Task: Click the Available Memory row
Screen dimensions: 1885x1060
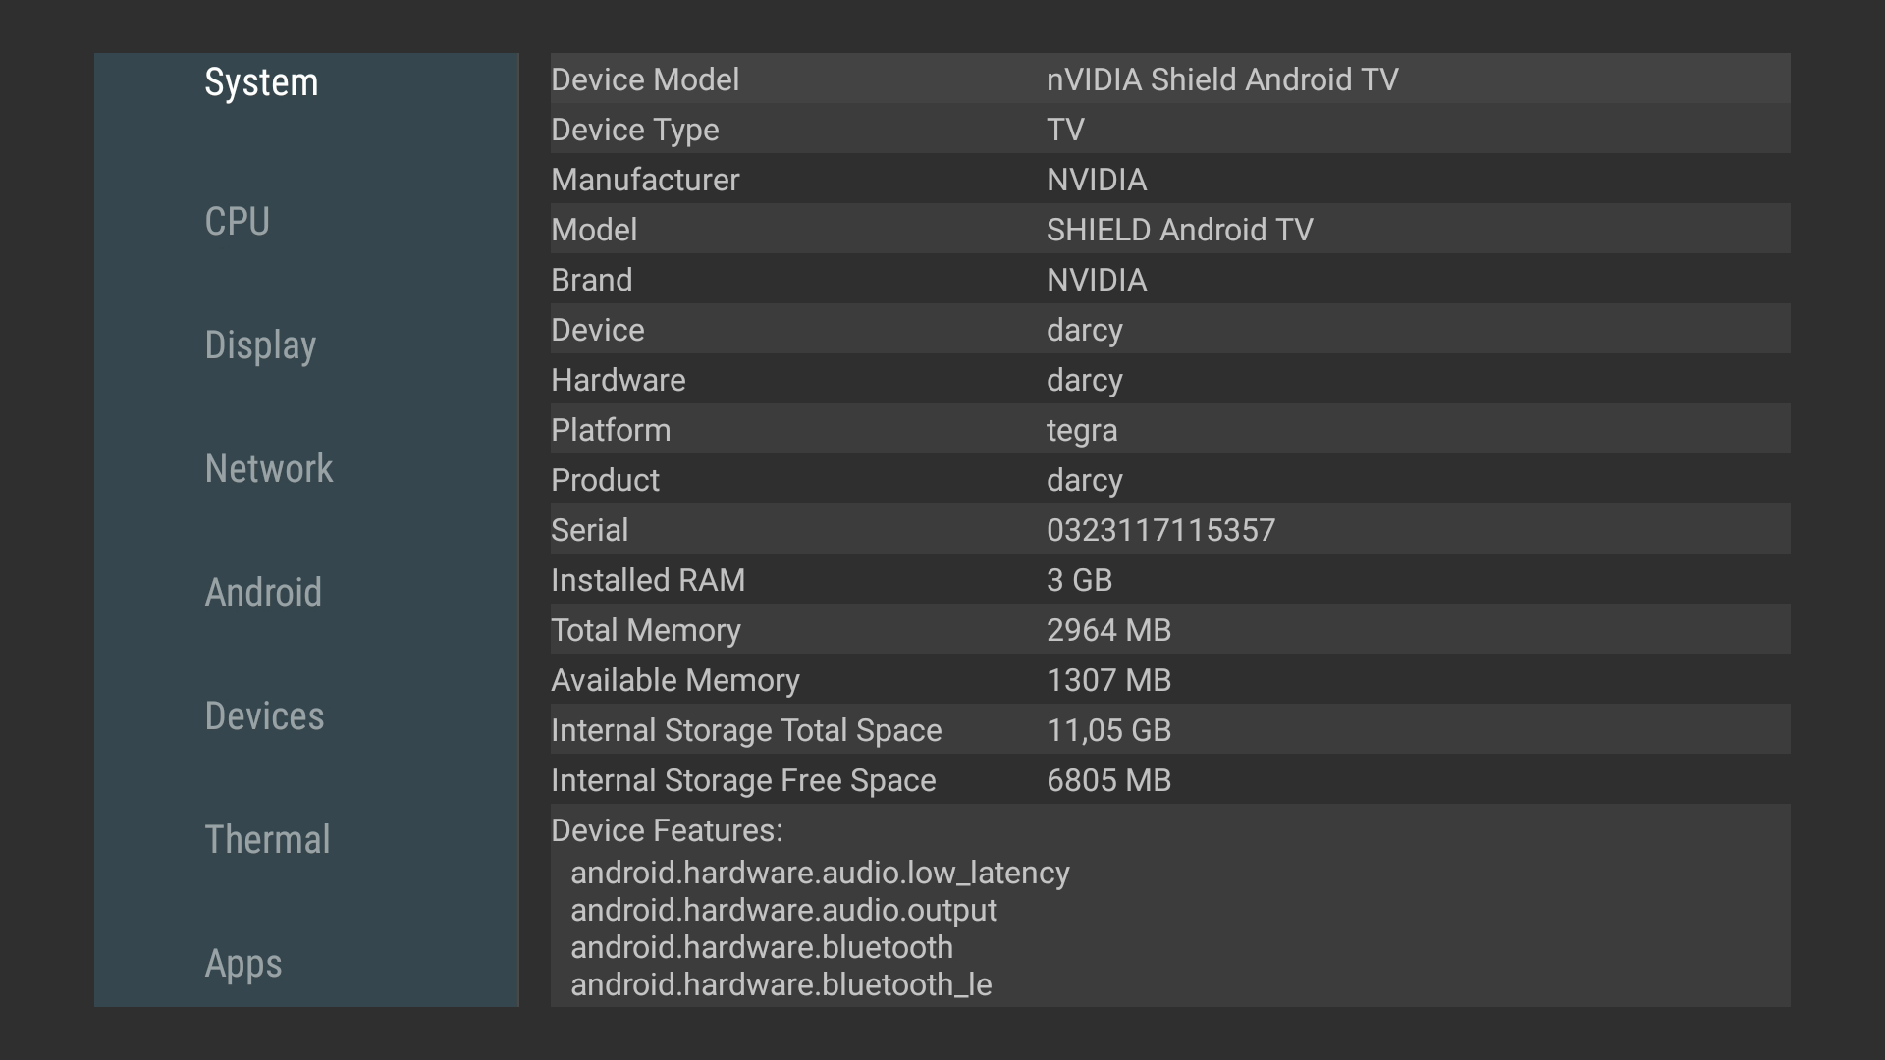Action: (x=1169, y=680)
